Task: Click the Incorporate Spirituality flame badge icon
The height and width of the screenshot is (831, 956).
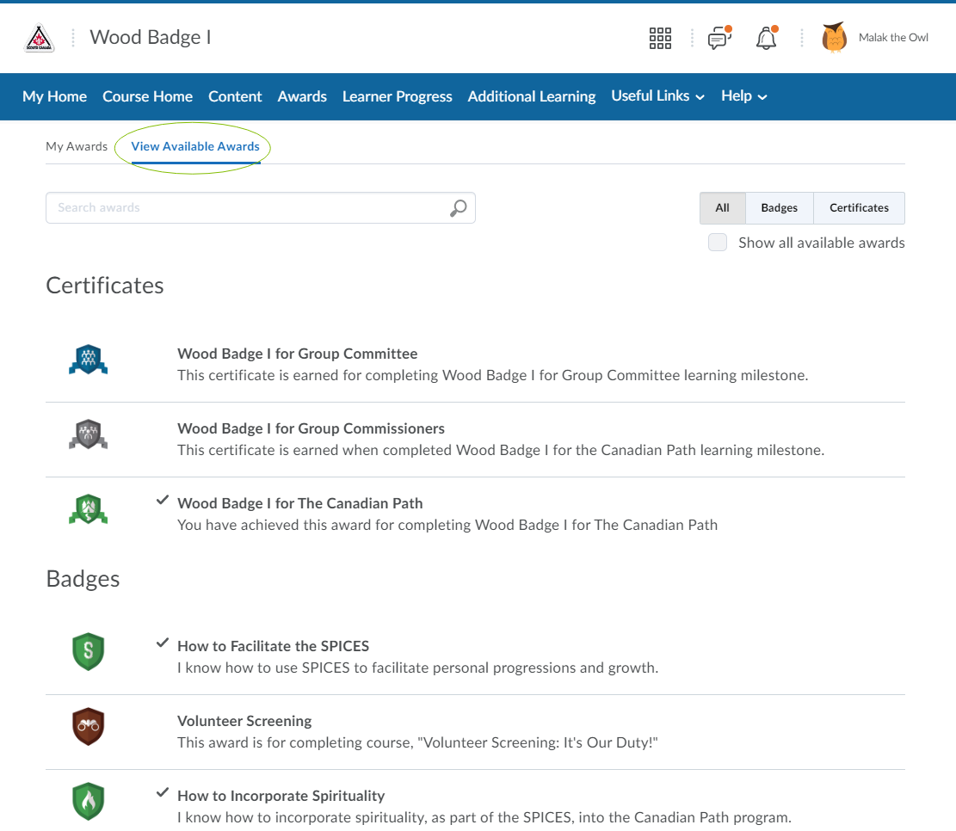Action: (88, 802)
